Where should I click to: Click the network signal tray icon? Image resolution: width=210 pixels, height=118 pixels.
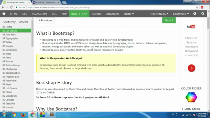(183, 115)
